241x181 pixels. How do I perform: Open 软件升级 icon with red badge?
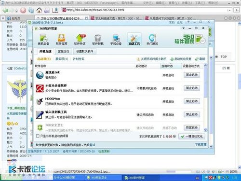(x=80, y=40)
